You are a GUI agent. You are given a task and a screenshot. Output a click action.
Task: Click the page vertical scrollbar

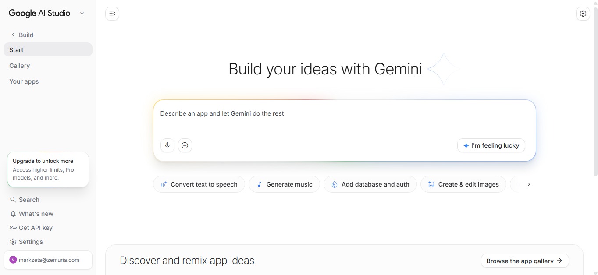[595, 92]
